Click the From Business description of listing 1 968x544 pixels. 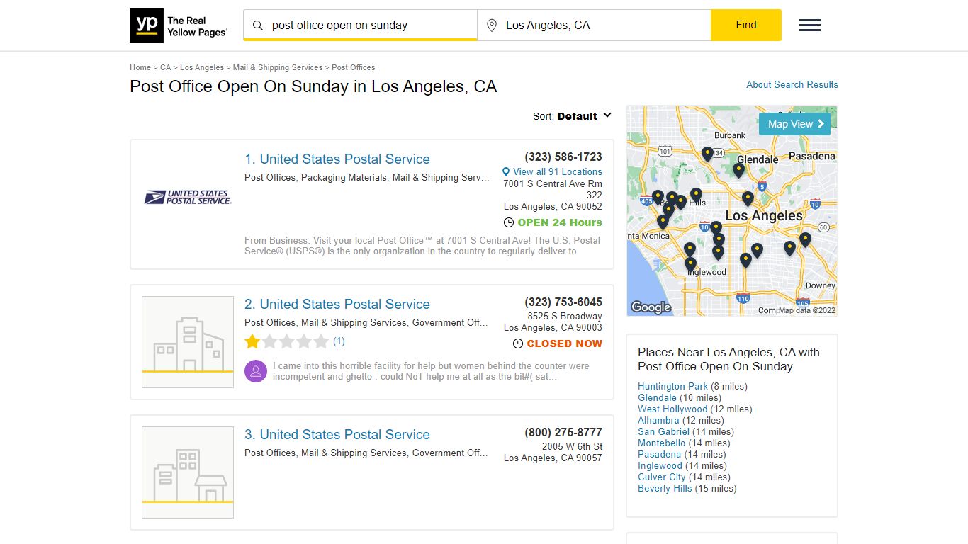coord(422,246)
